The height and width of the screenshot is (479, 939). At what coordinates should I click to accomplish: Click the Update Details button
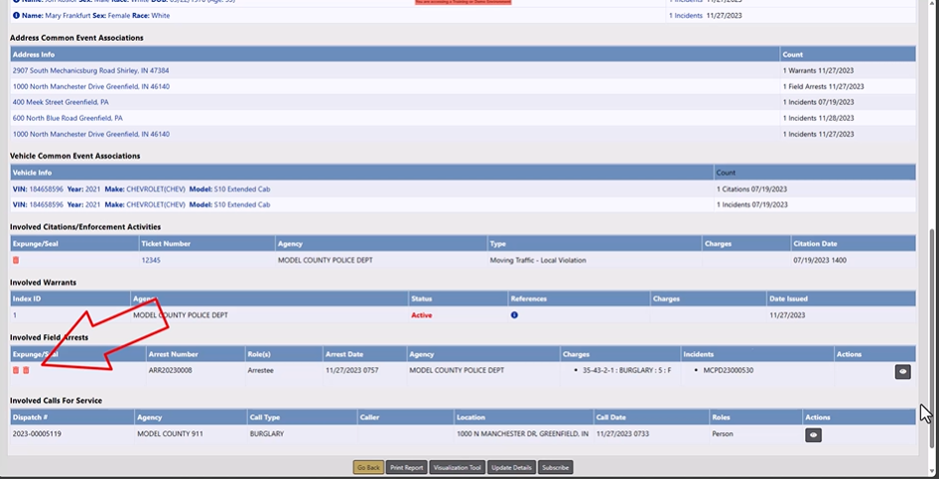coord(511,467)
